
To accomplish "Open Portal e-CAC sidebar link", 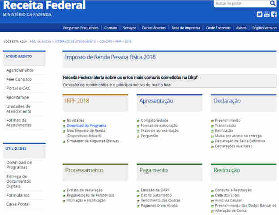I will (x=18, y=88).
